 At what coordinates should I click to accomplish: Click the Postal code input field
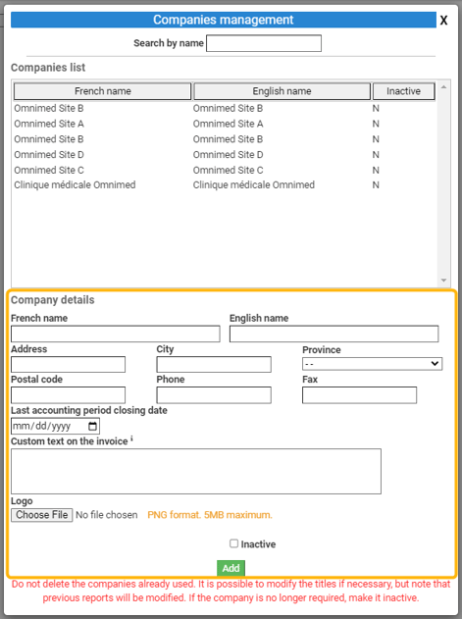(x=68, y=395)
